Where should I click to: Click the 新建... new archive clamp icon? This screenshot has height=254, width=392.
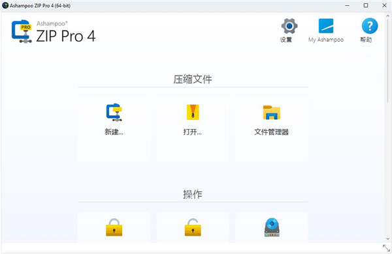[x=114, y=113]
